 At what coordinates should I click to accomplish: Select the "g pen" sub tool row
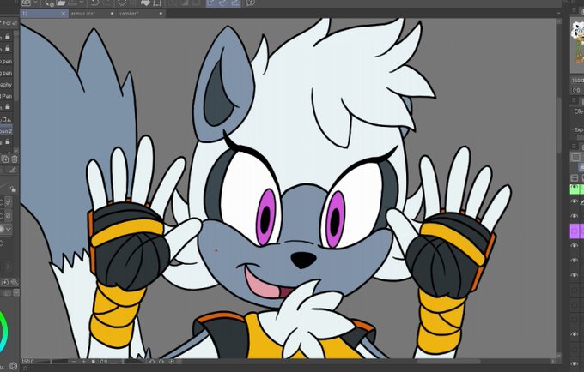point(6,73)
